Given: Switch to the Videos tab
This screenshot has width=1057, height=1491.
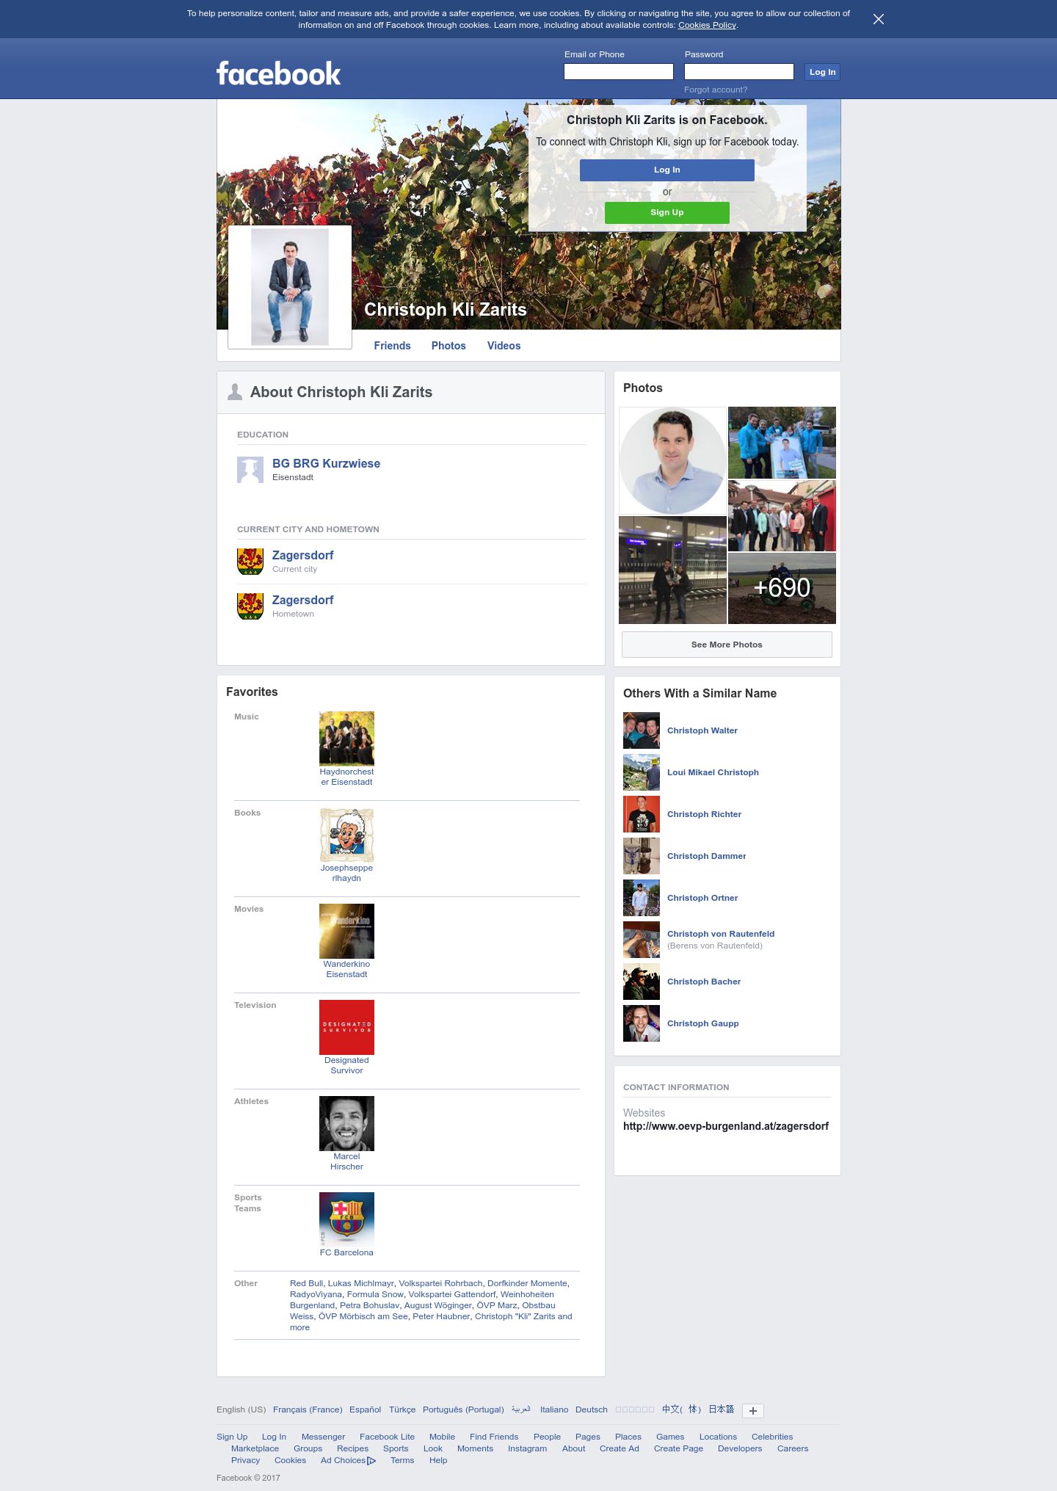Looking at the screenshot, I should pos(504,346).
